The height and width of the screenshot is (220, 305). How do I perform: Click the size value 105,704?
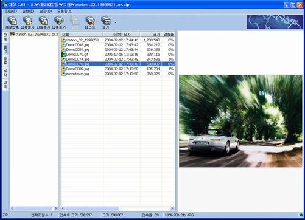click(153, 69)
